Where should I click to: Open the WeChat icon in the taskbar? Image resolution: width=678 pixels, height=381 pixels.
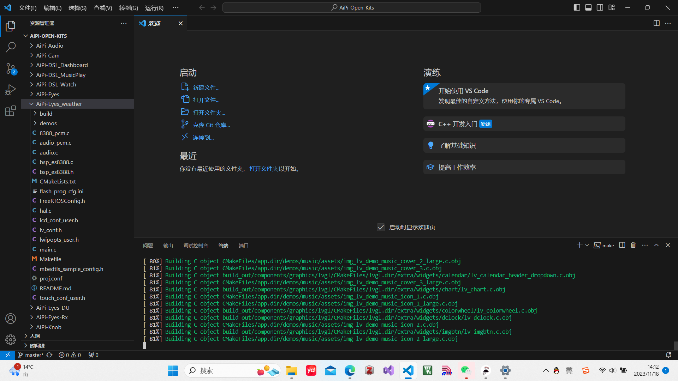466,370
